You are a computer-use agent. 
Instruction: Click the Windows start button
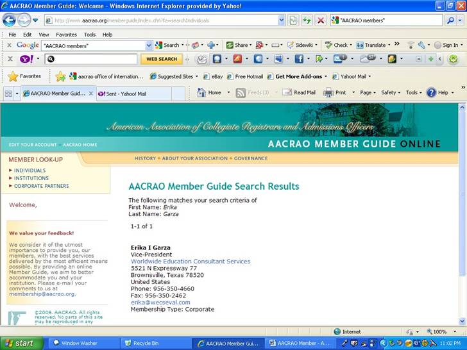[x=21, y=343]
